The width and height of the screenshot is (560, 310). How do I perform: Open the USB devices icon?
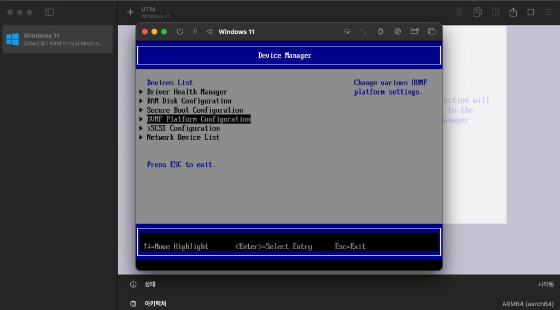(x=381, y=31)
